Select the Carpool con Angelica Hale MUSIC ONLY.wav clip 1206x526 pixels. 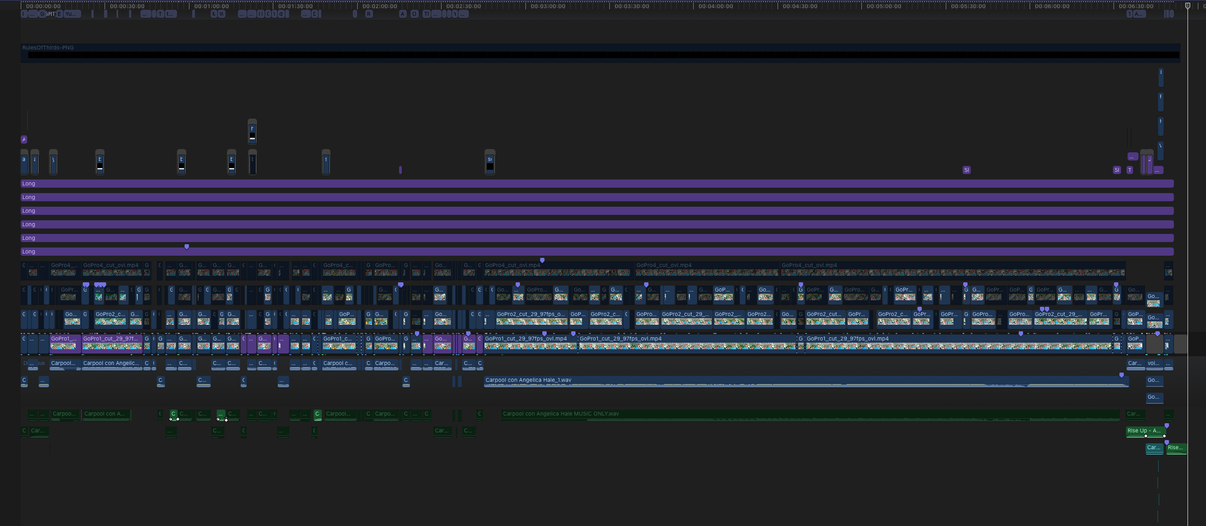810,415
